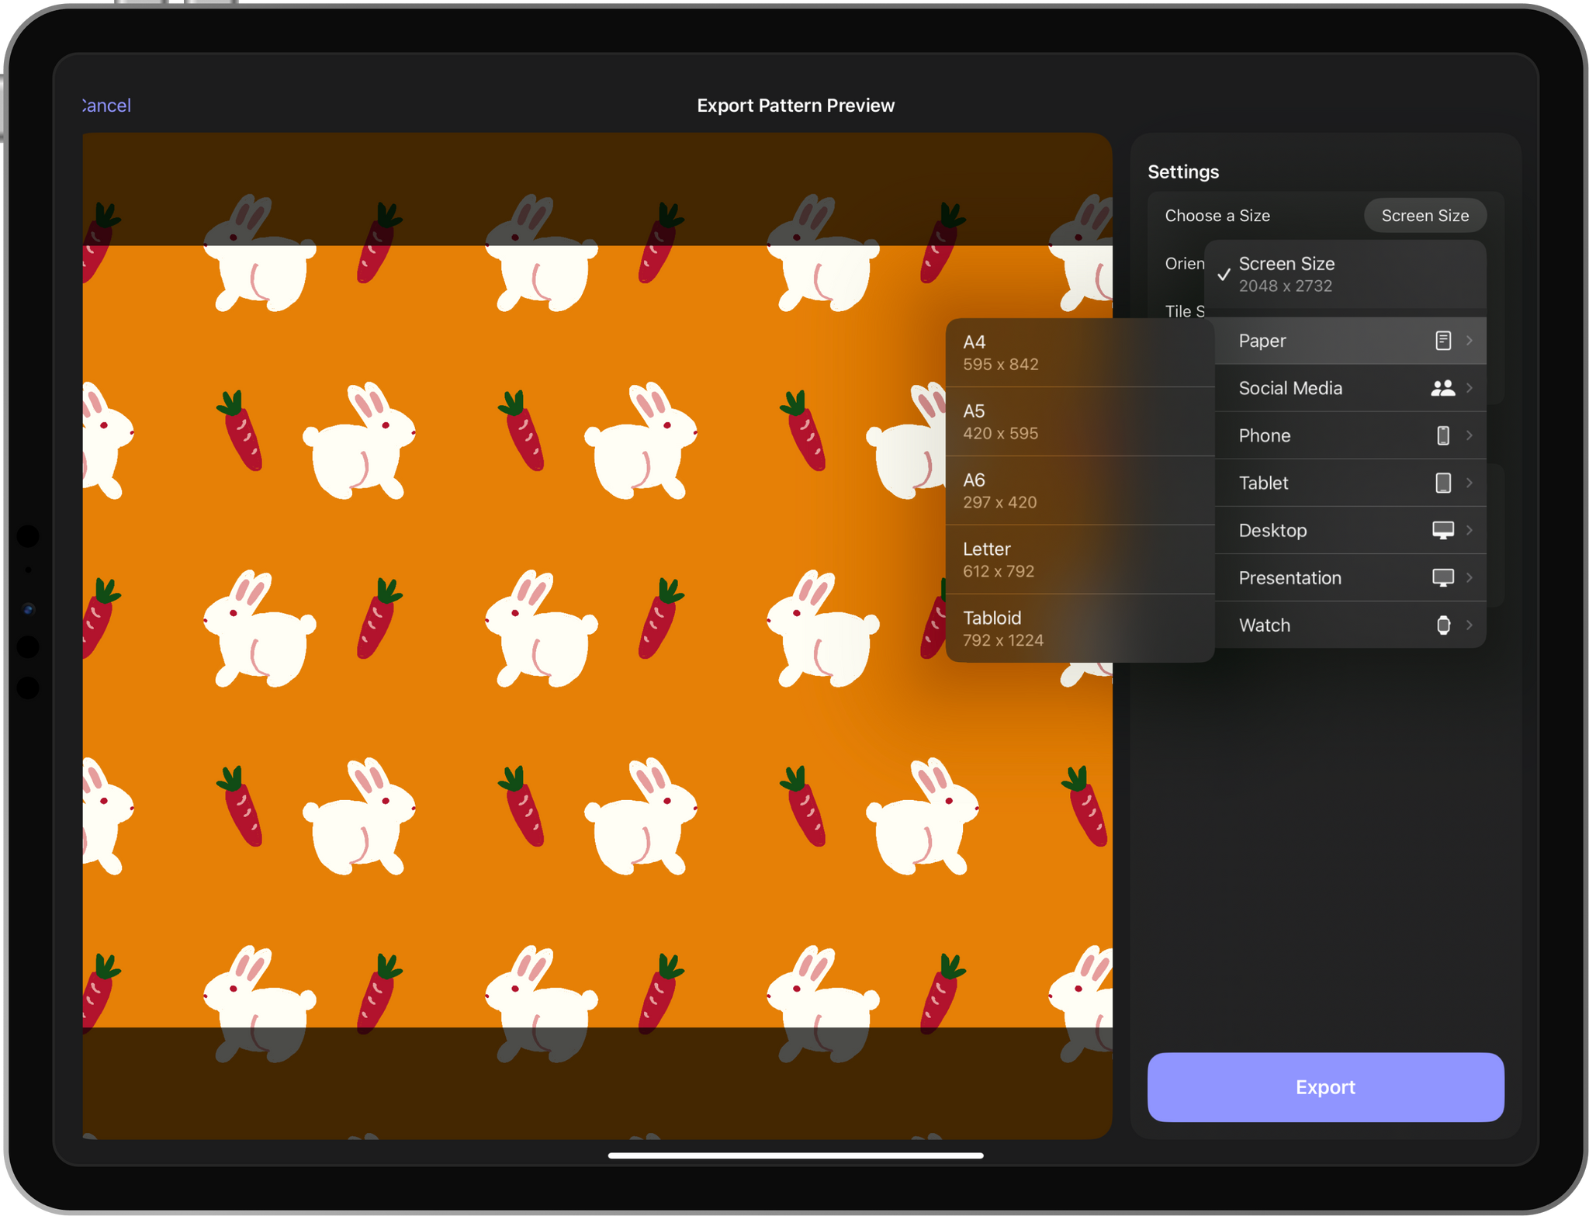
Task: Expand the Desktop submenu chevron
Action: pyautogui.click(x=1470, y=530)
